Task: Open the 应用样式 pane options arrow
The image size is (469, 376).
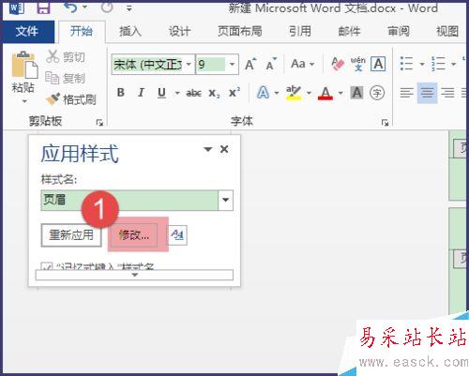Action: click(208, 149)
